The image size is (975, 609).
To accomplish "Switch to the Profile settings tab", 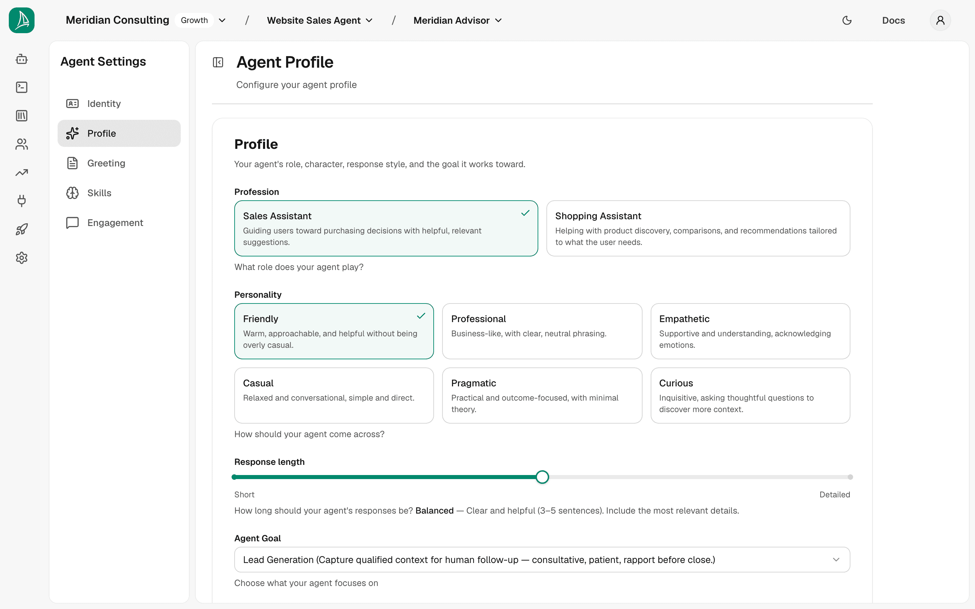I will [119, 133].
